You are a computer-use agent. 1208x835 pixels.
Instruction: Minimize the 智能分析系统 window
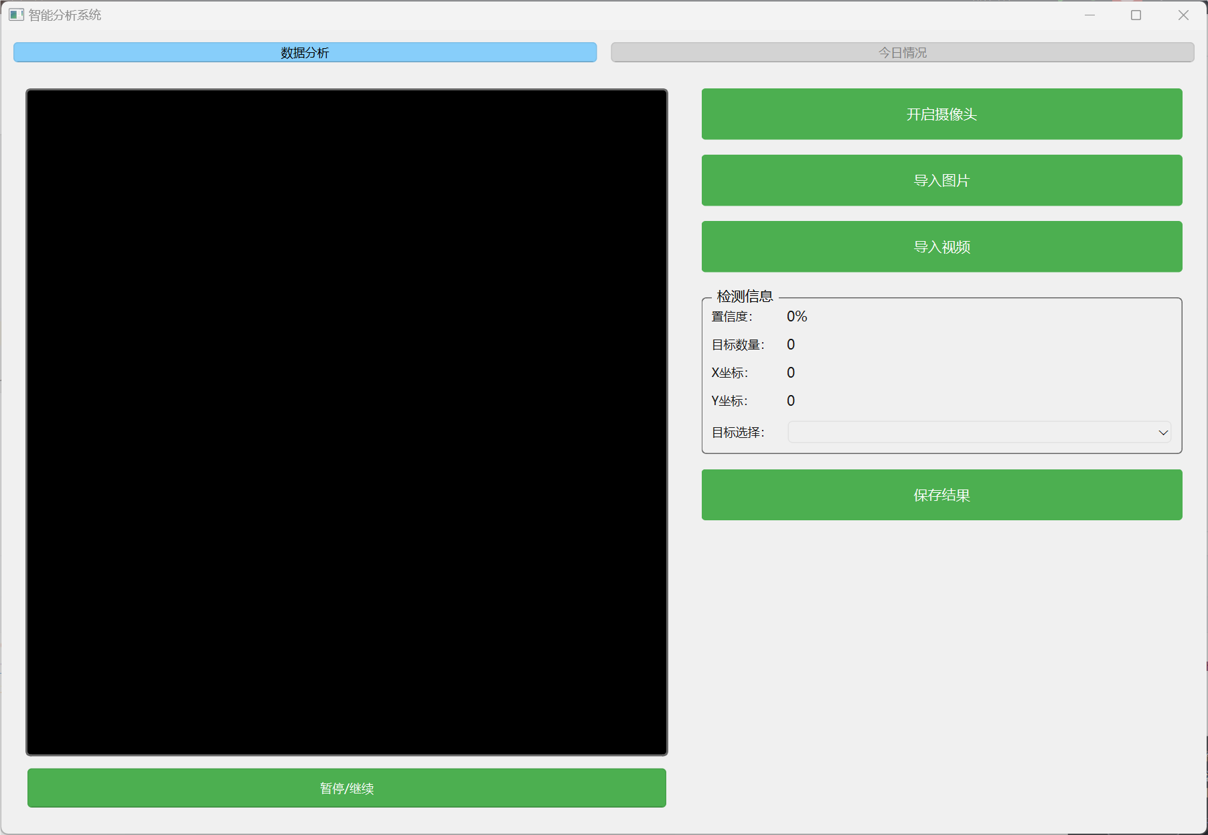[x=1089, y=15]
